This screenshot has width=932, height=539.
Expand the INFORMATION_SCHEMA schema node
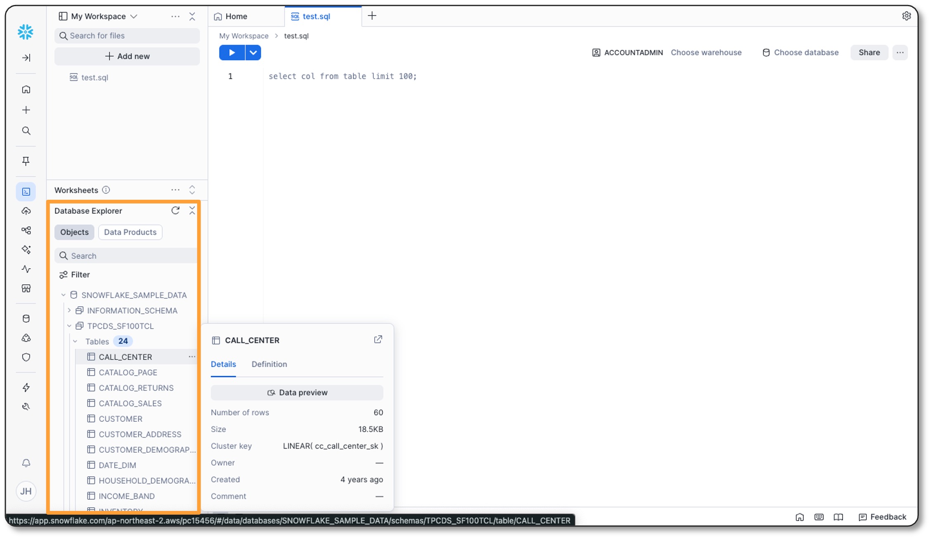click(x=69, y=310)
